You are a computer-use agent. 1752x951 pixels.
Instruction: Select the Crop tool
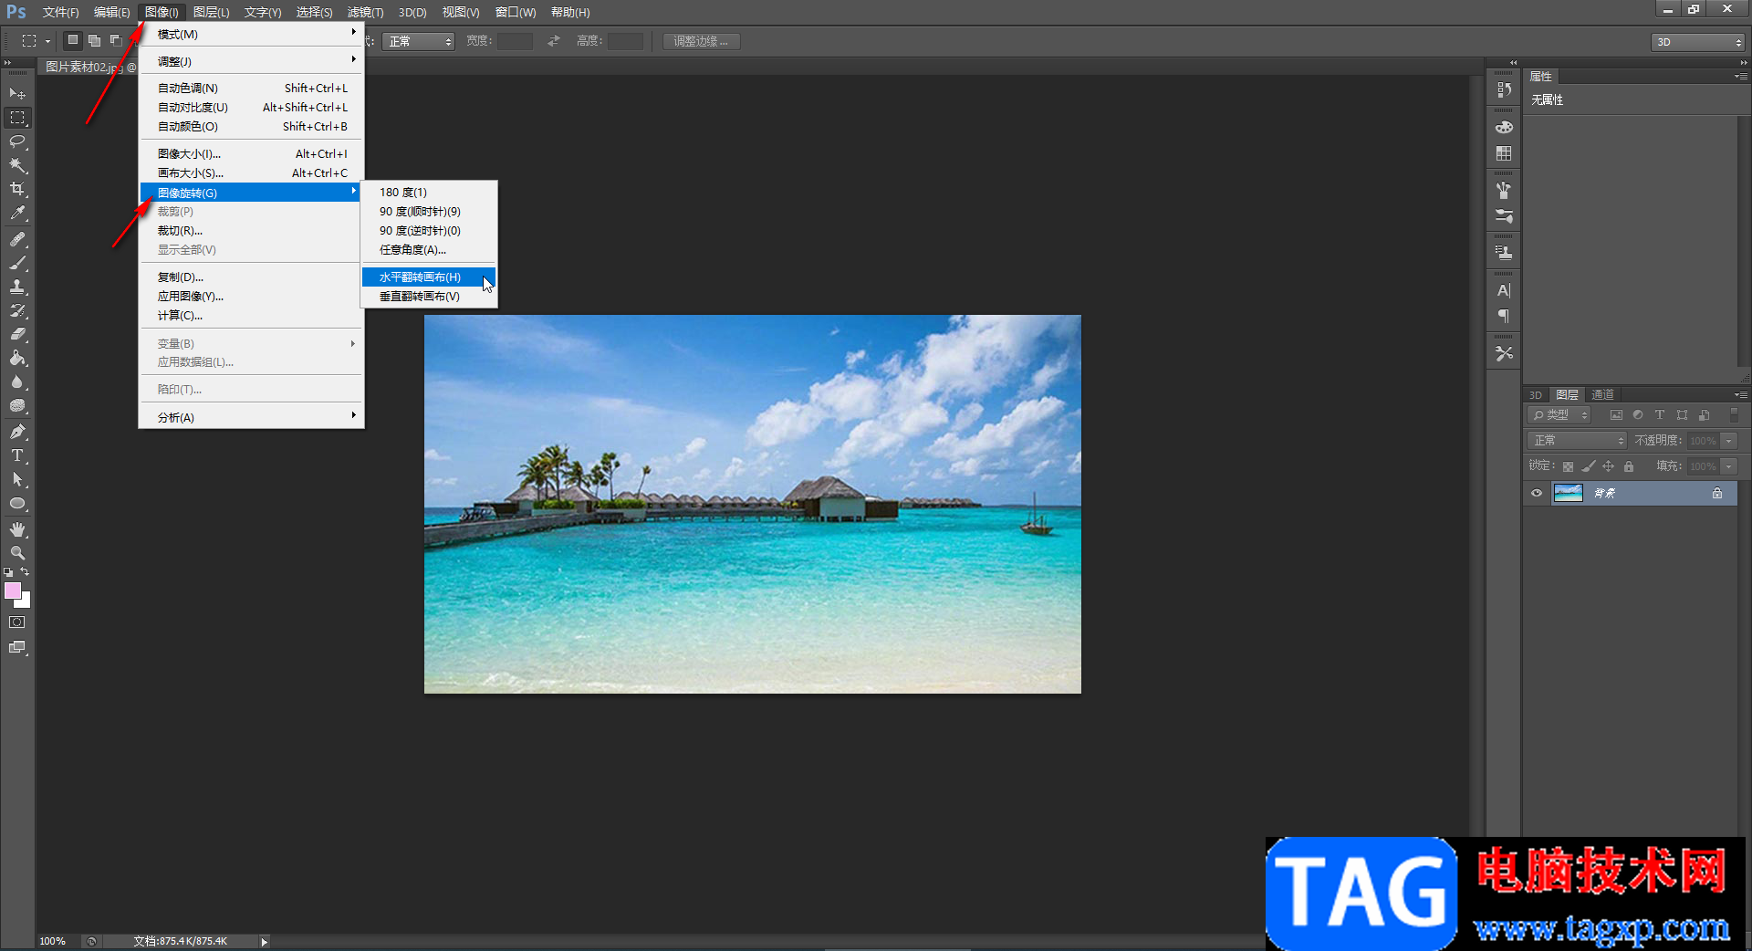pos(17,189)
